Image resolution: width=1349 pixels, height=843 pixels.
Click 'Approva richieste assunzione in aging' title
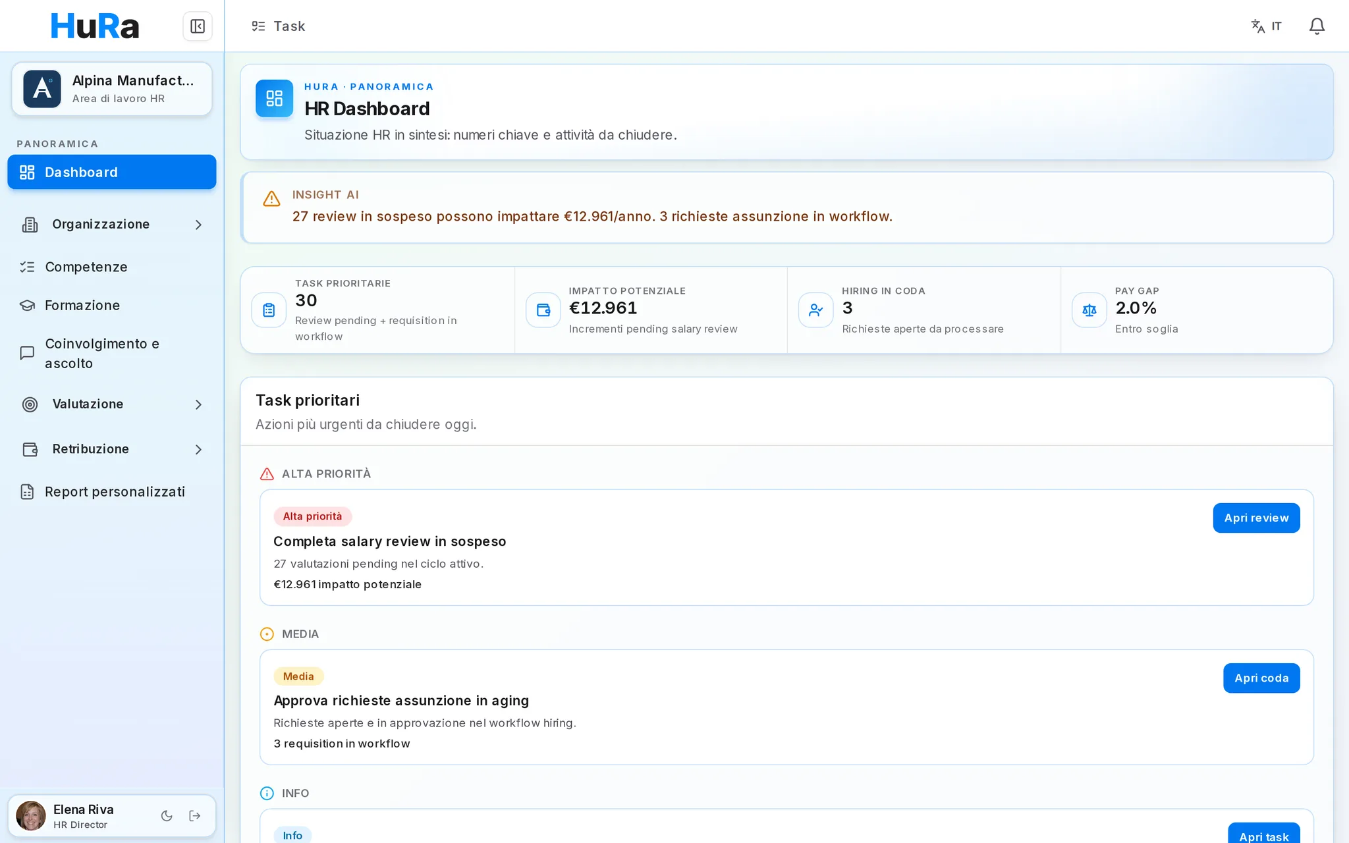pyautogui.click(x=401, y=701)
